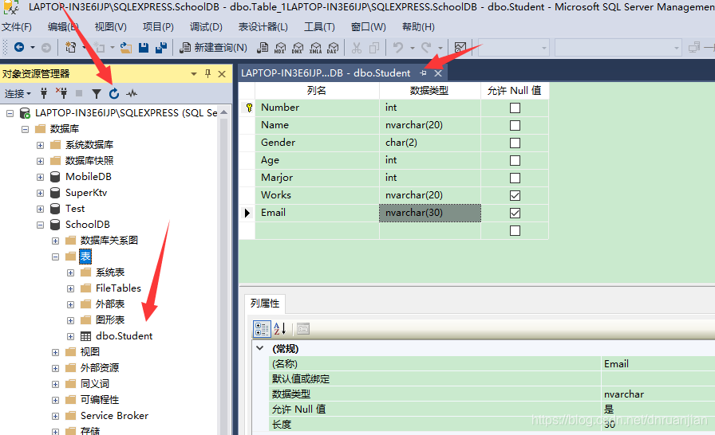Expand the SuperKtv database node

coord(40,193)
